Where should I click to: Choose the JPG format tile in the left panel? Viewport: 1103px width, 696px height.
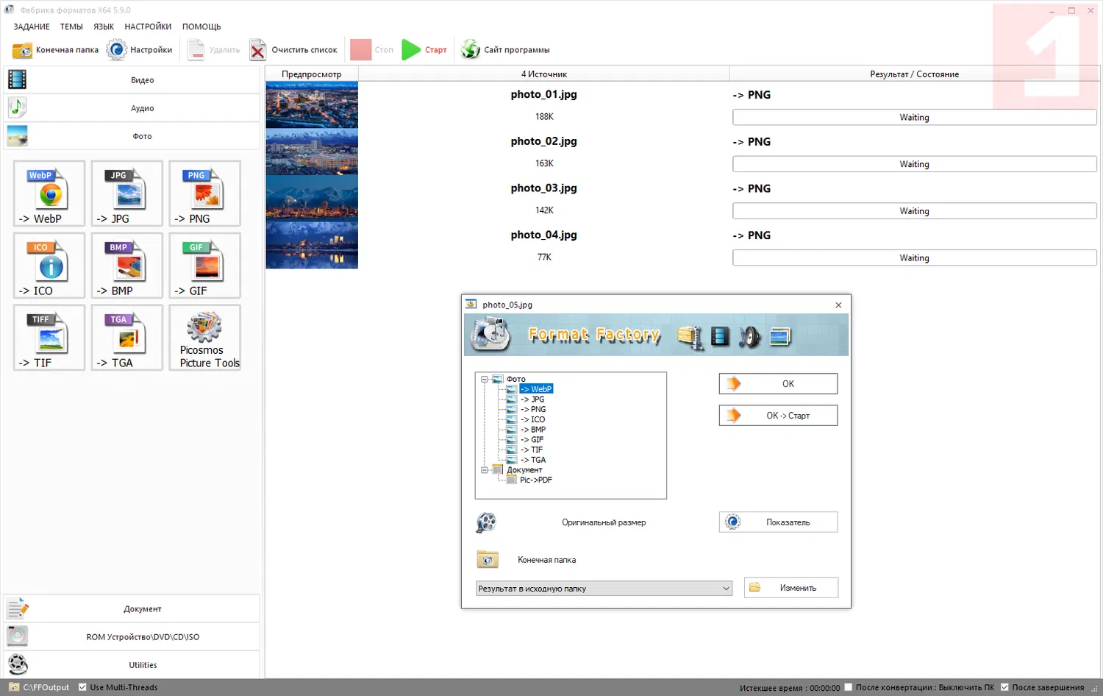click(127, 193)
